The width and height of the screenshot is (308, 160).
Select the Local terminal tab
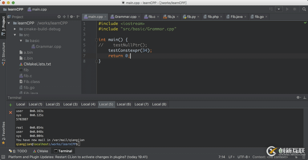click(x=21, y=105)
